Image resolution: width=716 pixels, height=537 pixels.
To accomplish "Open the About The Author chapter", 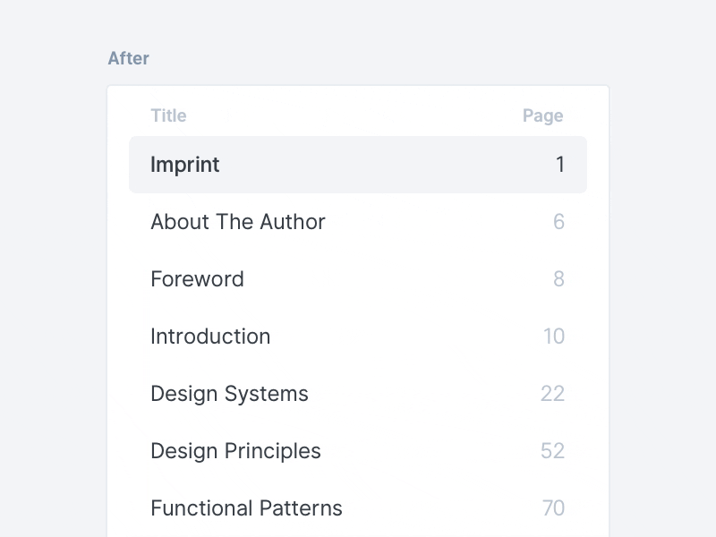I will pos(237,222).
